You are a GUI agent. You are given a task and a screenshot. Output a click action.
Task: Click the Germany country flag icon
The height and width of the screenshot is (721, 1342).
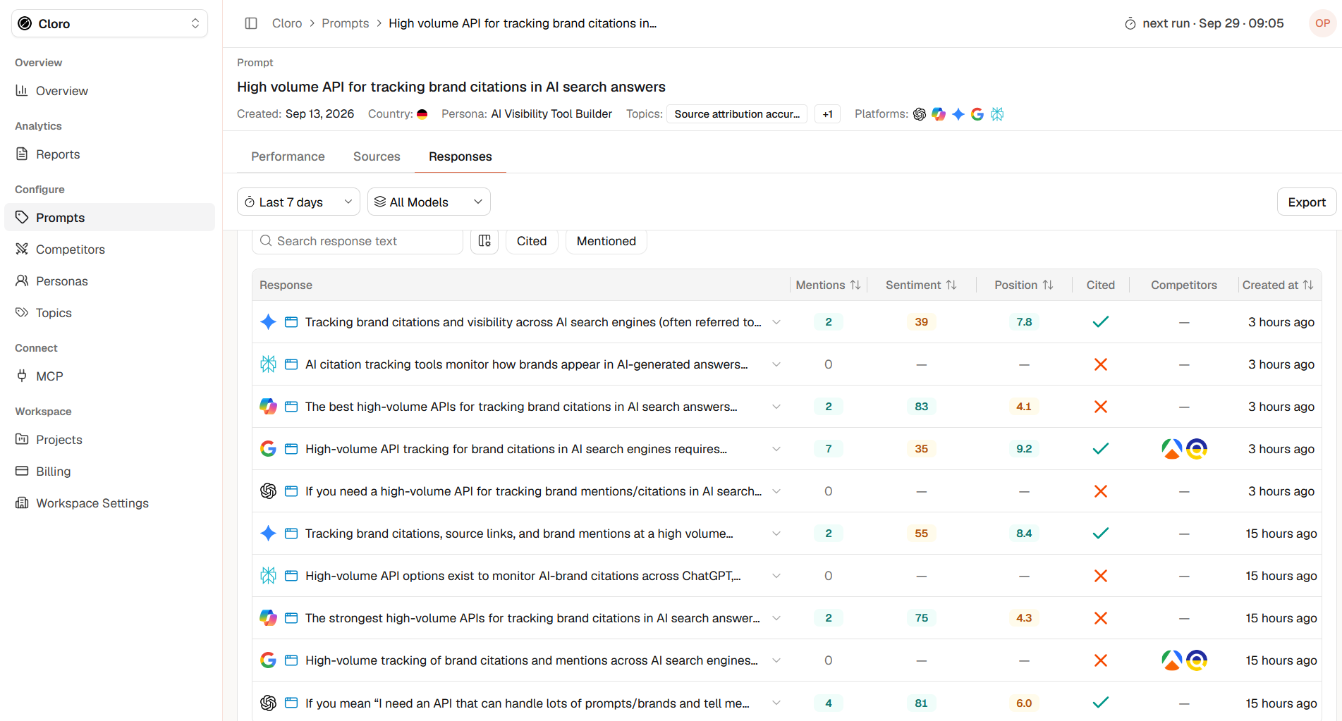click(422, 114)
